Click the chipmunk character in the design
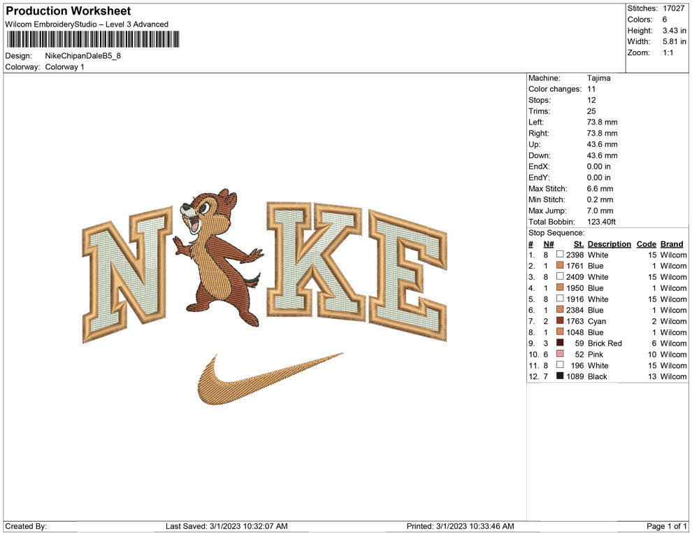Image resolution: width=692 pixels, height=533 pixels. pos(217,257)
